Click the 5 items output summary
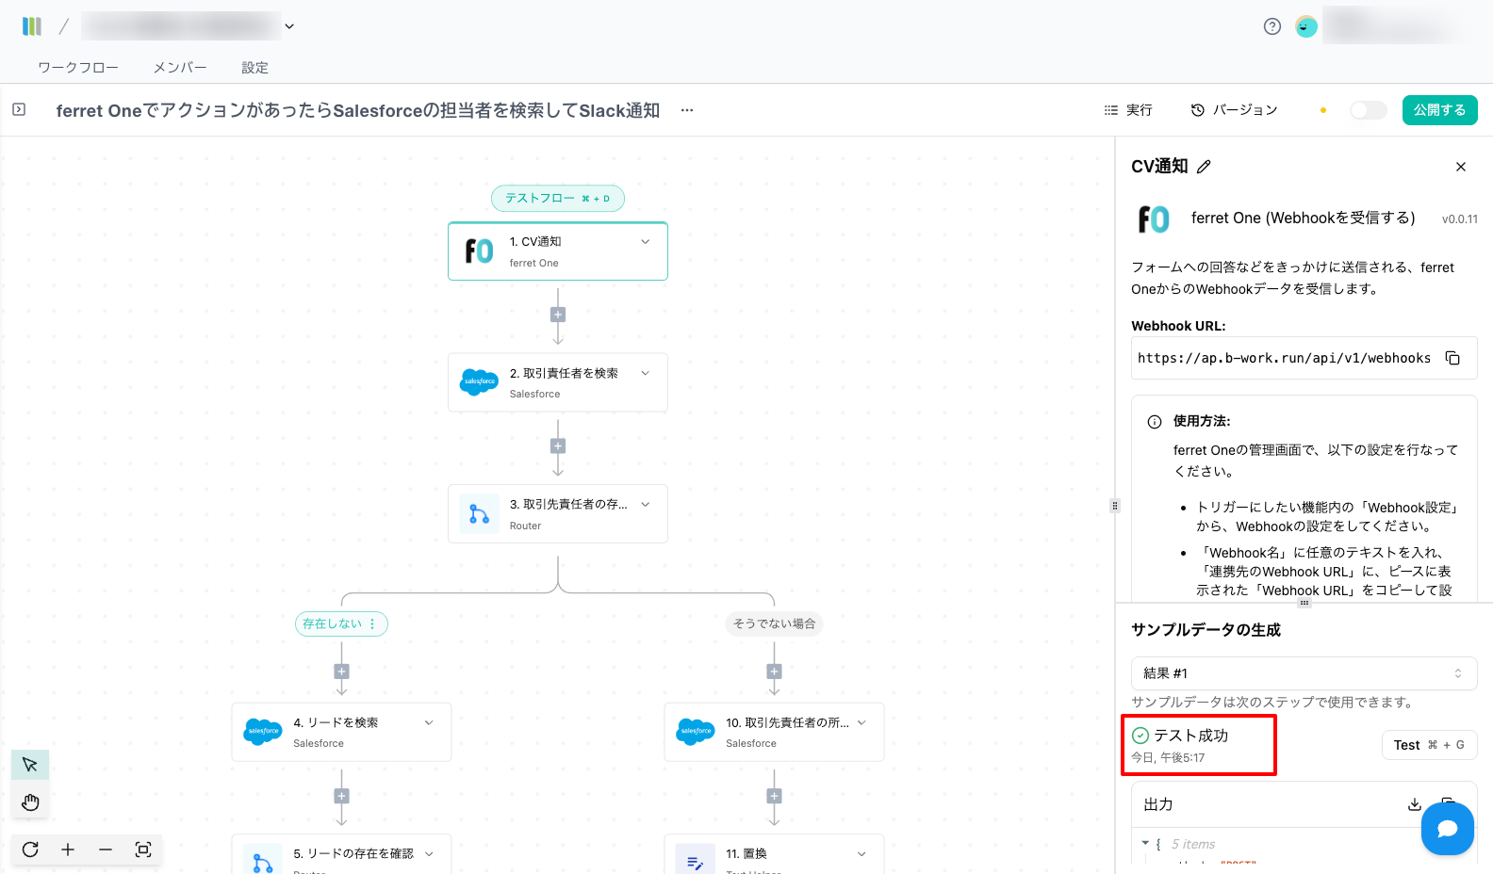Screen dimensions: 1493x874 click(x=1193, y=844)
